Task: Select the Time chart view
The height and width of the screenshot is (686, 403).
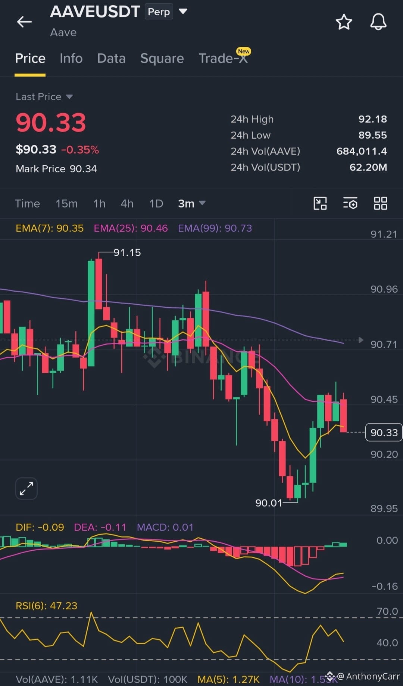Action: pos(27,203)
